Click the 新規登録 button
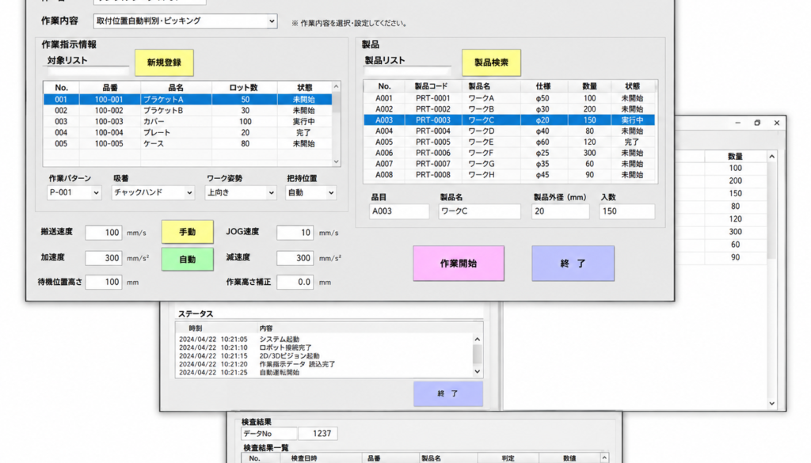This screenshot has height=463, width=811. [x=164, y=63]
